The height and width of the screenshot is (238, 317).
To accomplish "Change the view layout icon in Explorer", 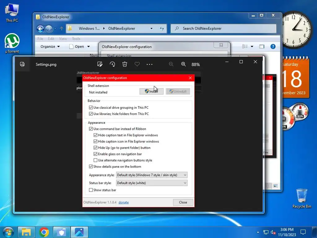I will click(245, 46).
